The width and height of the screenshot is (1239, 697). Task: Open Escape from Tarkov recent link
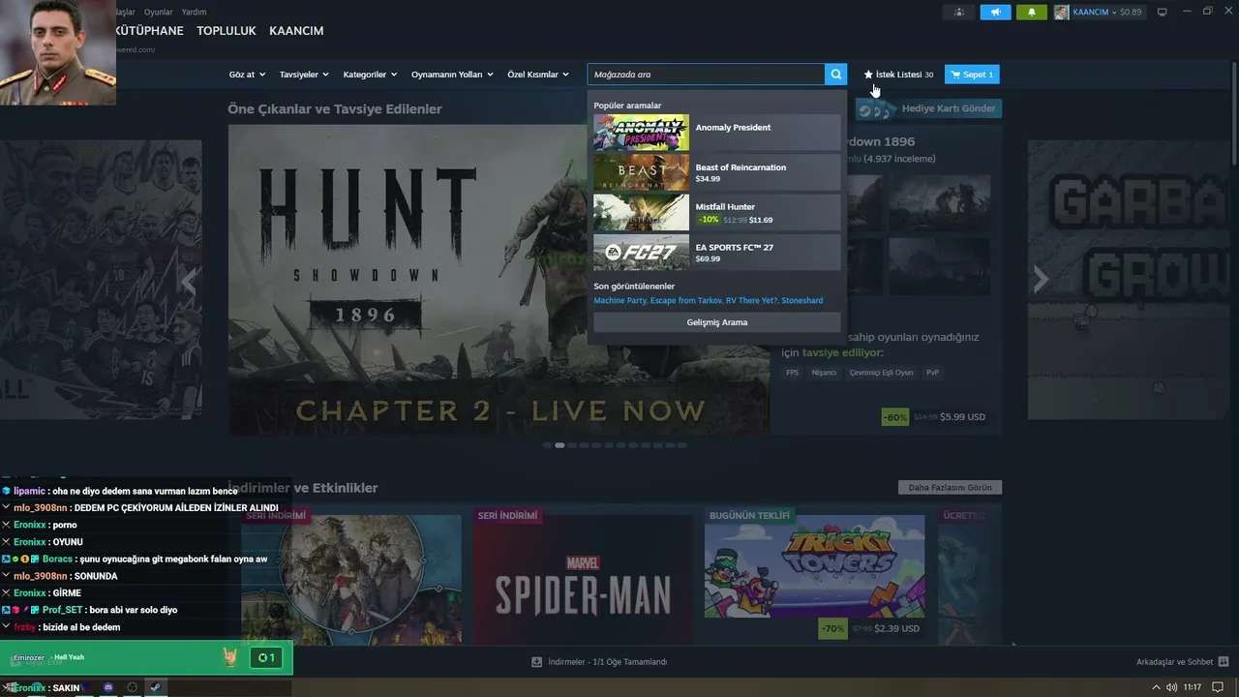click(x=687, y=301)
